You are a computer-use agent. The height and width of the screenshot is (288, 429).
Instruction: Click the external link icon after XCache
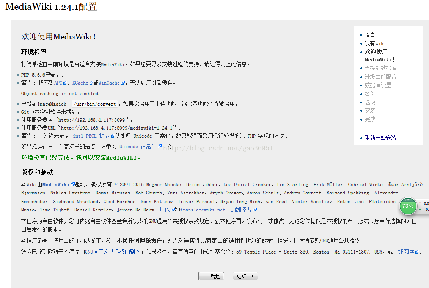point(91,83)
